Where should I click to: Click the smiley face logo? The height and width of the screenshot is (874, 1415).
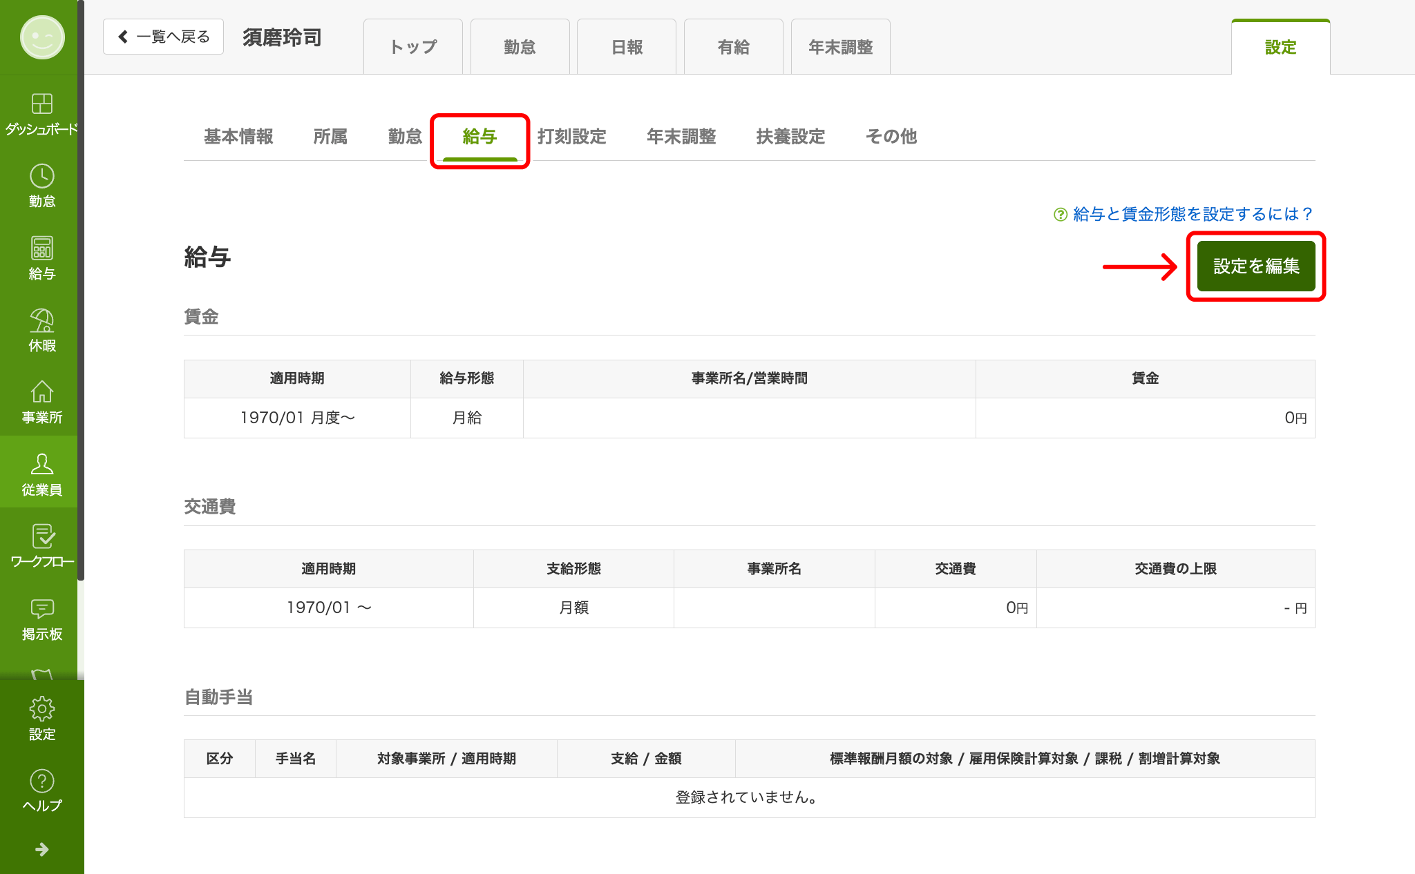(41, 37)
